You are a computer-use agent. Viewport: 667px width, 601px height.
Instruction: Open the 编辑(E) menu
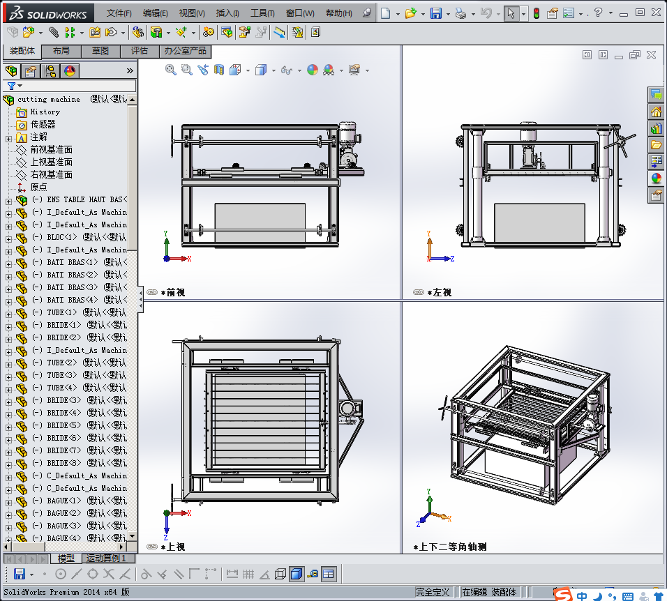pos(156,13)
